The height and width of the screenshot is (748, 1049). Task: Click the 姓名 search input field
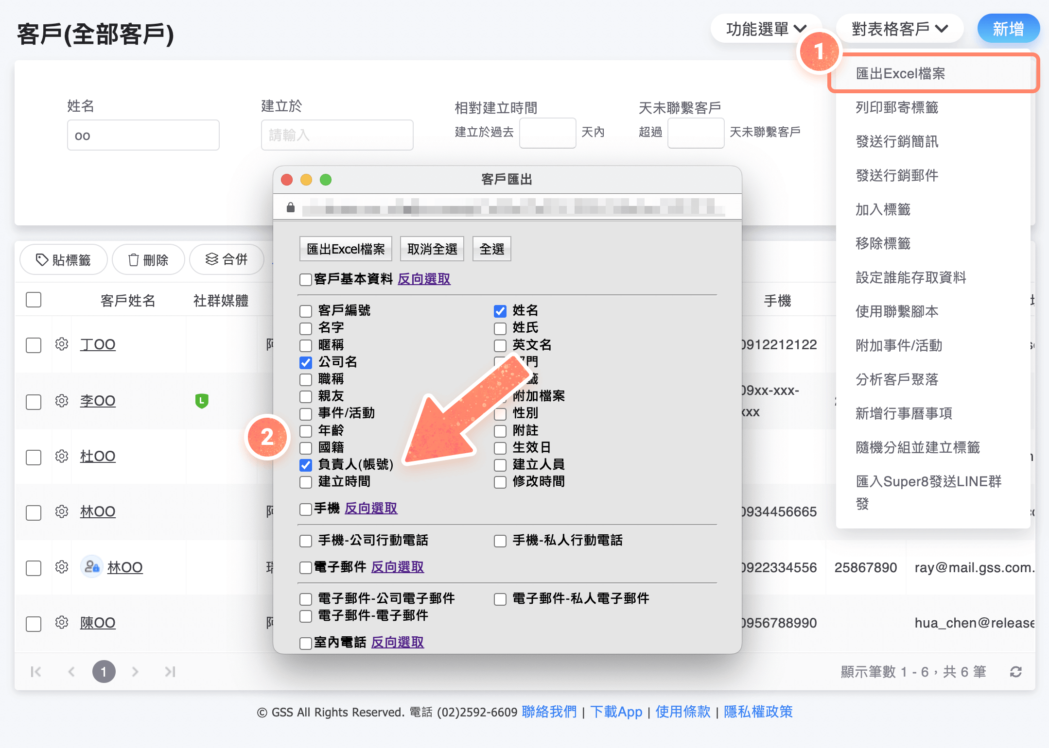tap(143, 135)
